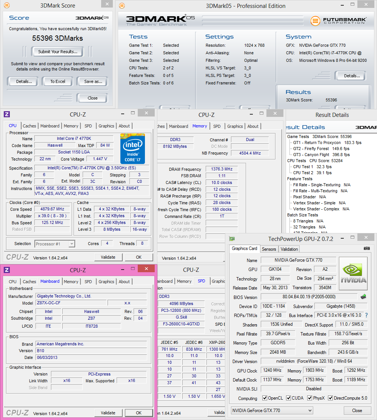Click the To Excel button
Image resolution: width=377 pixels, height=420 pixels.
[x=58, y=81]
